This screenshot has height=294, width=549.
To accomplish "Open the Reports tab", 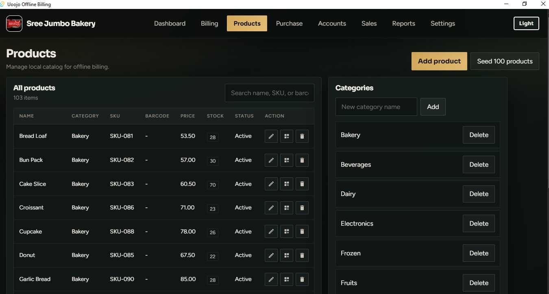I will coord(403,24).
